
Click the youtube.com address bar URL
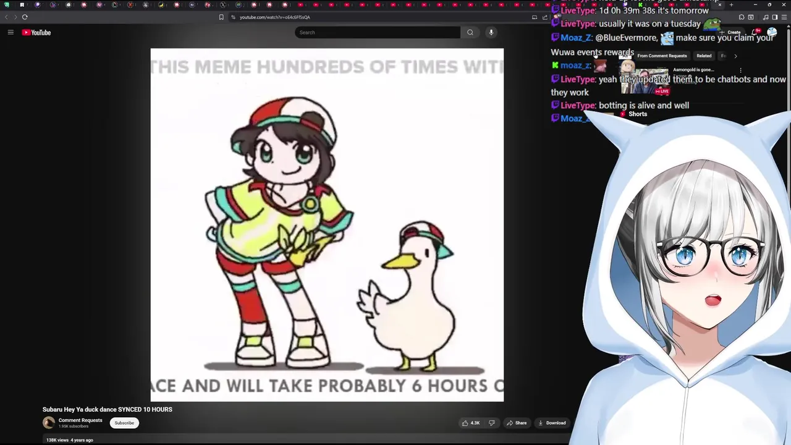click(x=275, y=17)
